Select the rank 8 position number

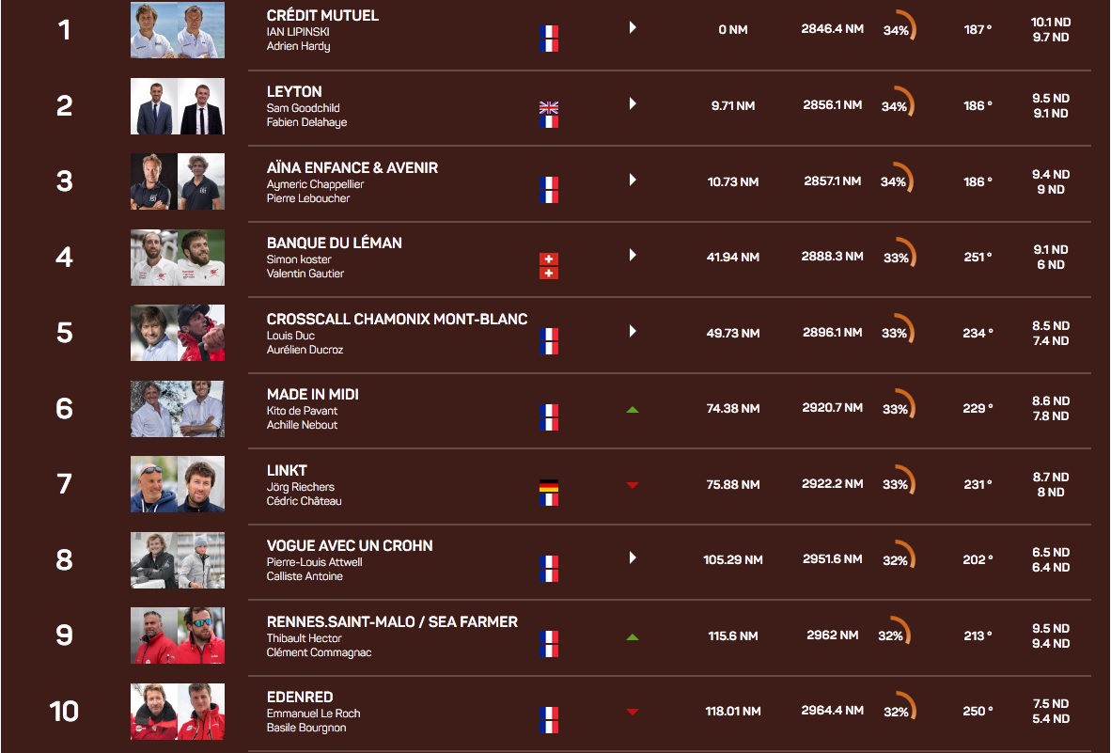pyautogui.click(x=64, y=559)
